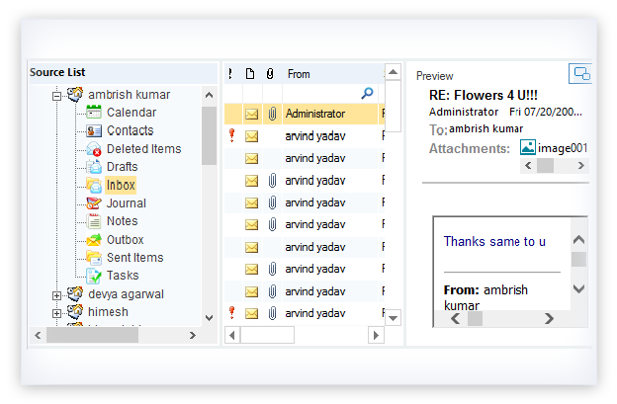This screenshot has height=404, width=617.
Task: Toggle the preview pane layout button
Action: coord(580,74)
